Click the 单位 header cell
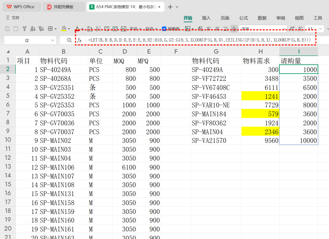 [100, 60]
